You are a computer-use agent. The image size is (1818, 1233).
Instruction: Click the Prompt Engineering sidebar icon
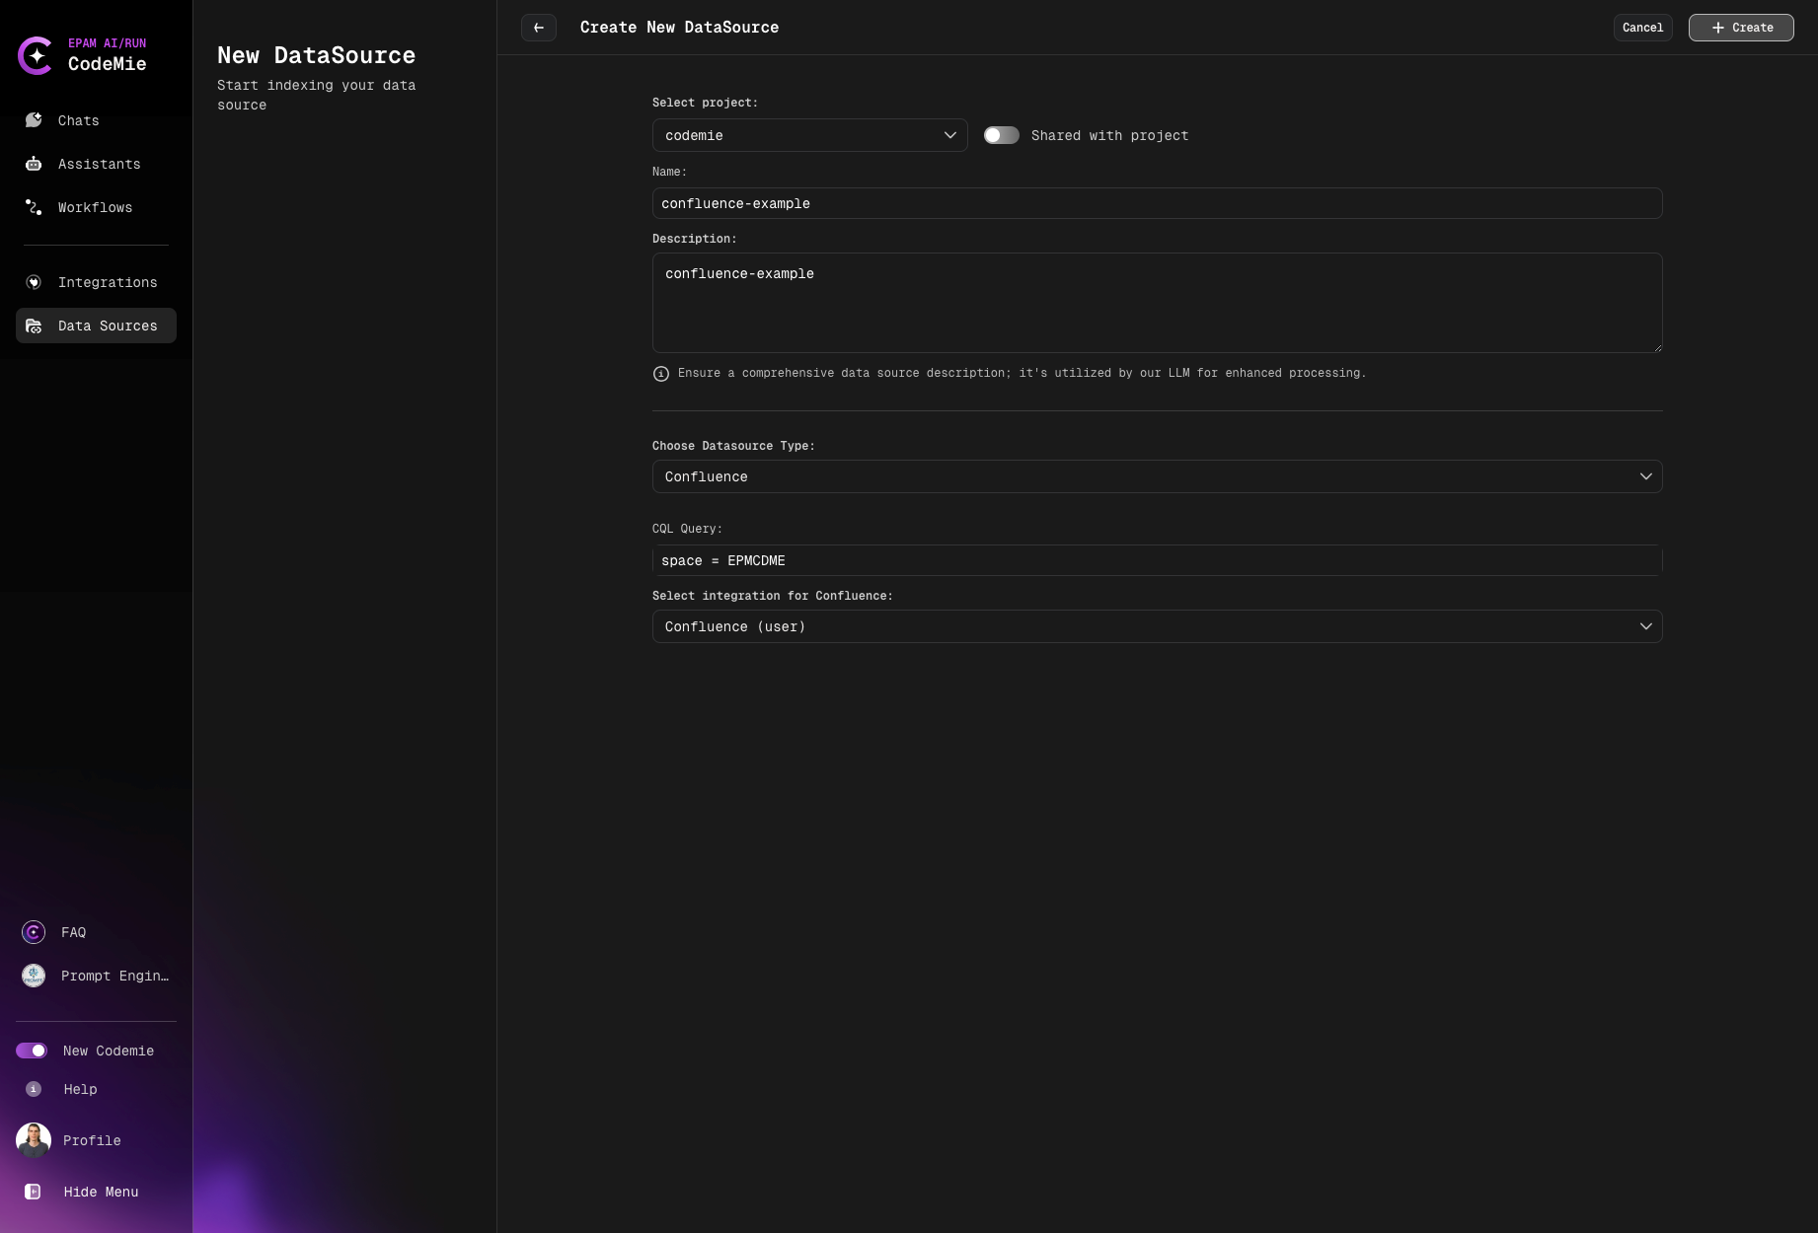pos(33,976)
